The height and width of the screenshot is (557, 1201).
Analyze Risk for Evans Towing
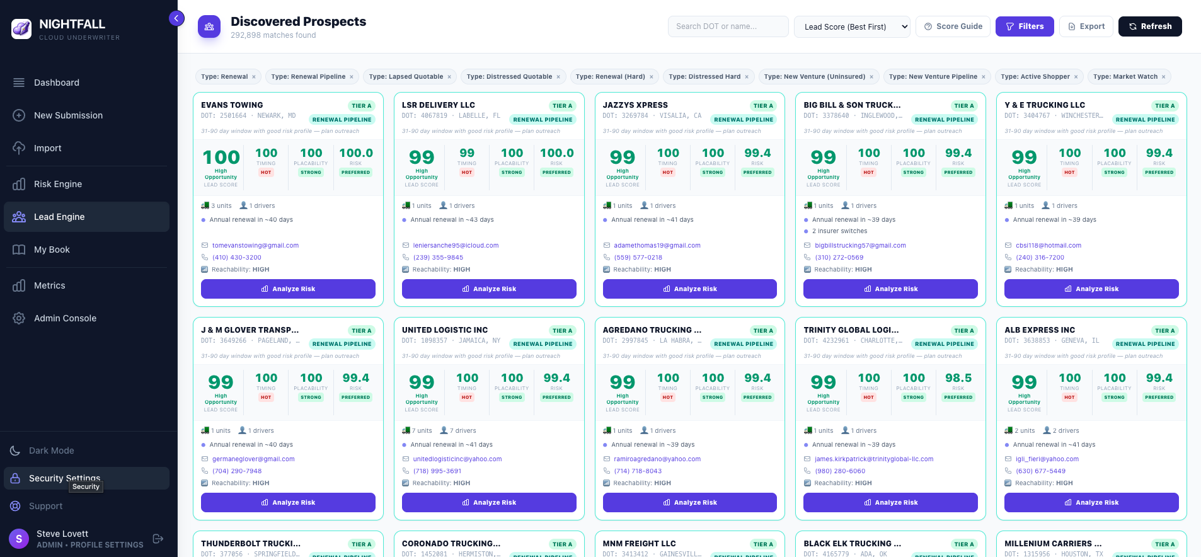click(x=288, y=289)
